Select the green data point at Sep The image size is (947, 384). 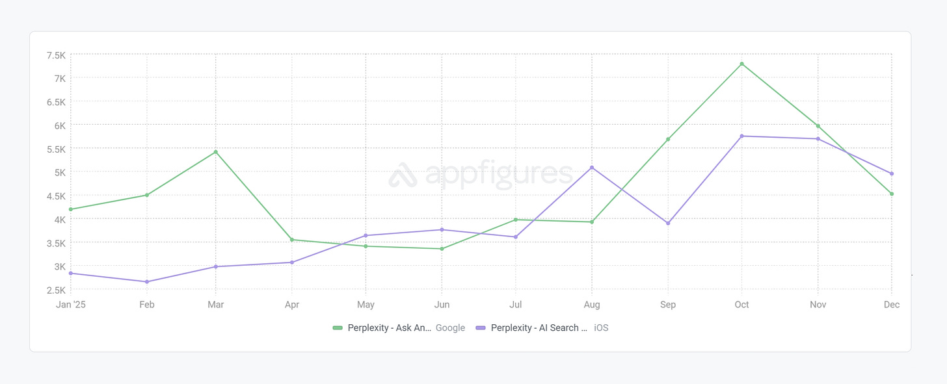(x=668, y=140)
